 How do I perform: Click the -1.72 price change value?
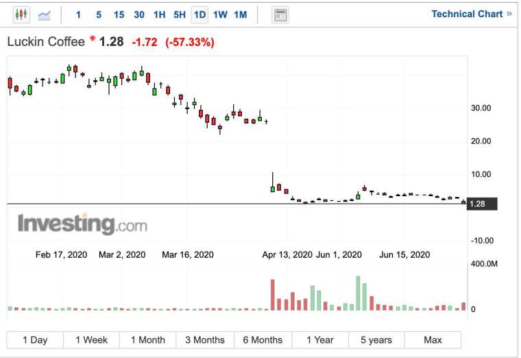click(144, 43)
